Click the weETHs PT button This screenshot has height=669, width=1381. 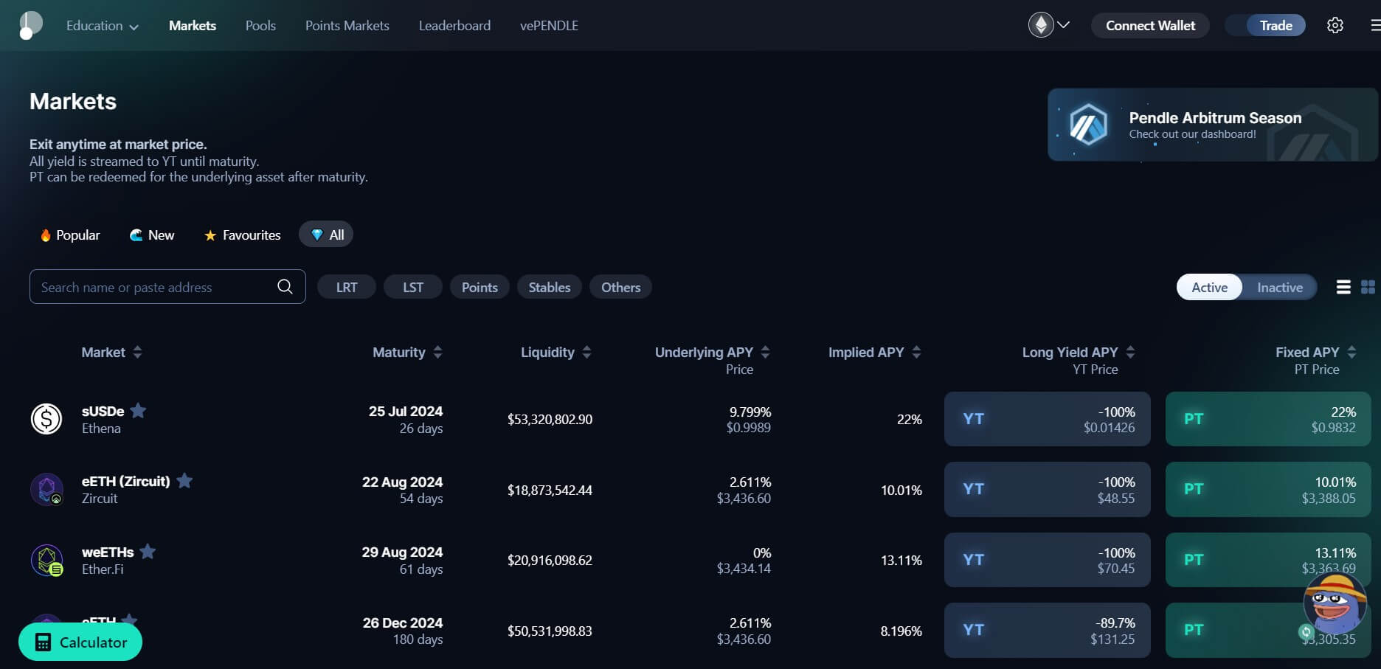click(1268, 560)
